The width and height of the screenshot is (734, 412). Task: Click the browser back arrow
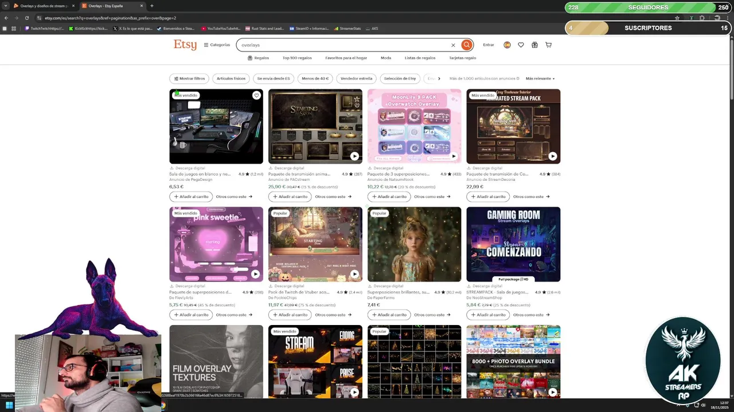tap(6, 18)
